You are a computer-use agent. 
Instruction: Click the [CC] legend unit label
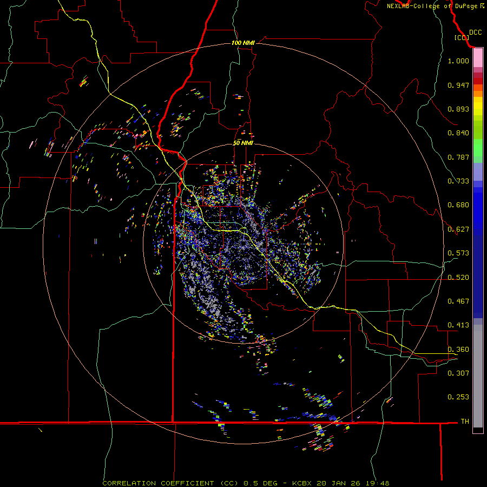[x=462, y=37]
